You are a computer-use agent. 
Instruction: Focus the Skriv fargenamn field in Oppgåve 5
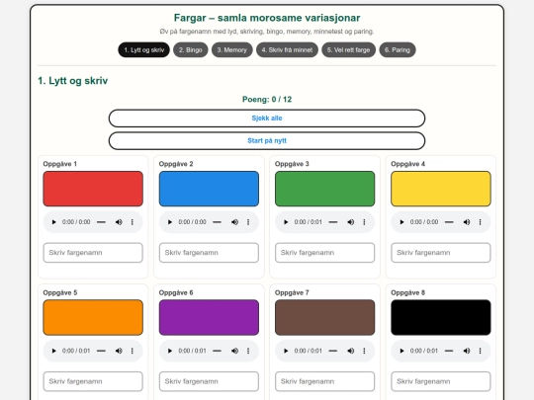(93, 381)
